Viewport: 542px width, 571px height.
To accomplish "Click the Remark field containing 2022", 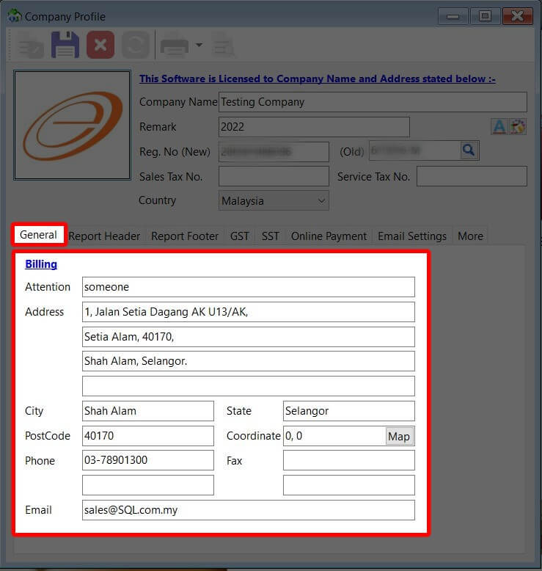I will tap(314, 127).
